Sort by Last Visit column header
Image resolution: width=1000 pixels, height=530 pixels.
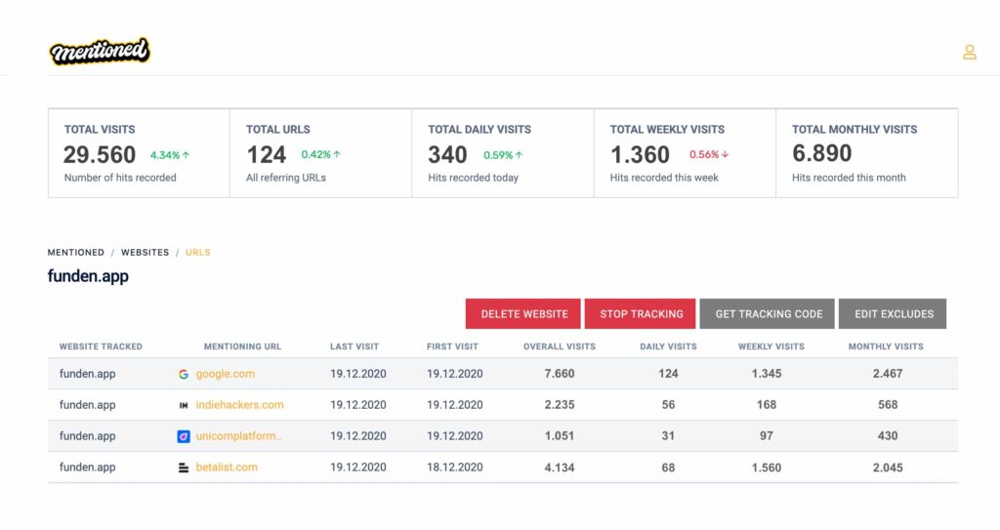click(354, 347)
